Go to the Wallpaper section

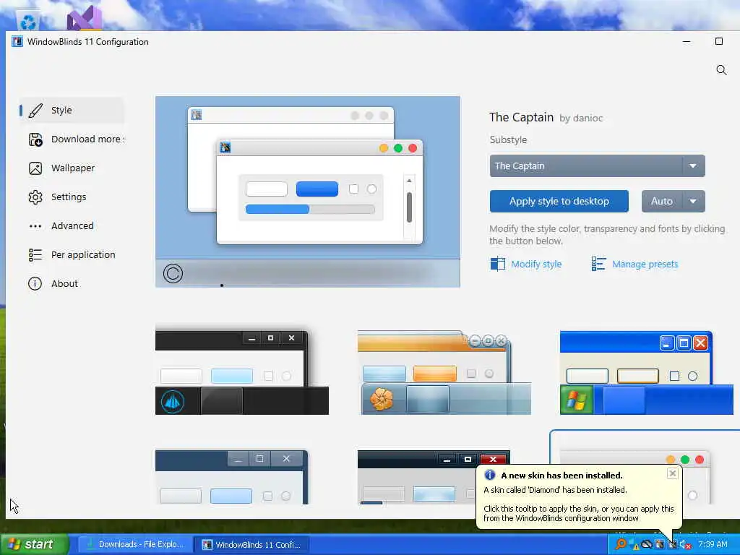(72, 168)
